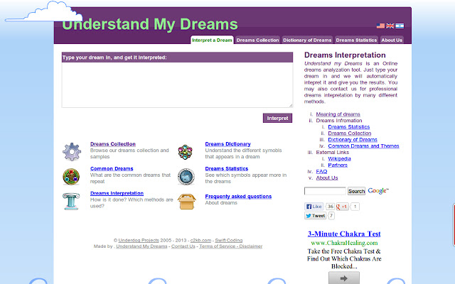Click the Interpret button
Screen dimensions: 455x284
(x=277, y=119)
